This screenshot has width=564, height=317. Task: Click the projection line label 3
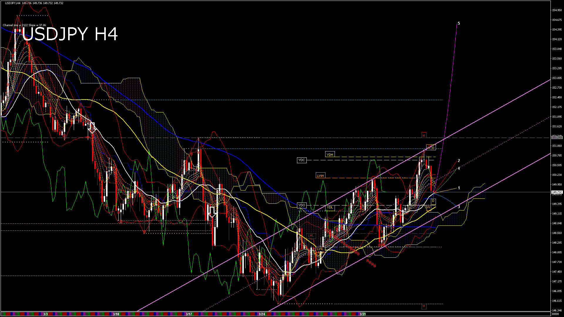pyautogui.click(x=459, y=207)
